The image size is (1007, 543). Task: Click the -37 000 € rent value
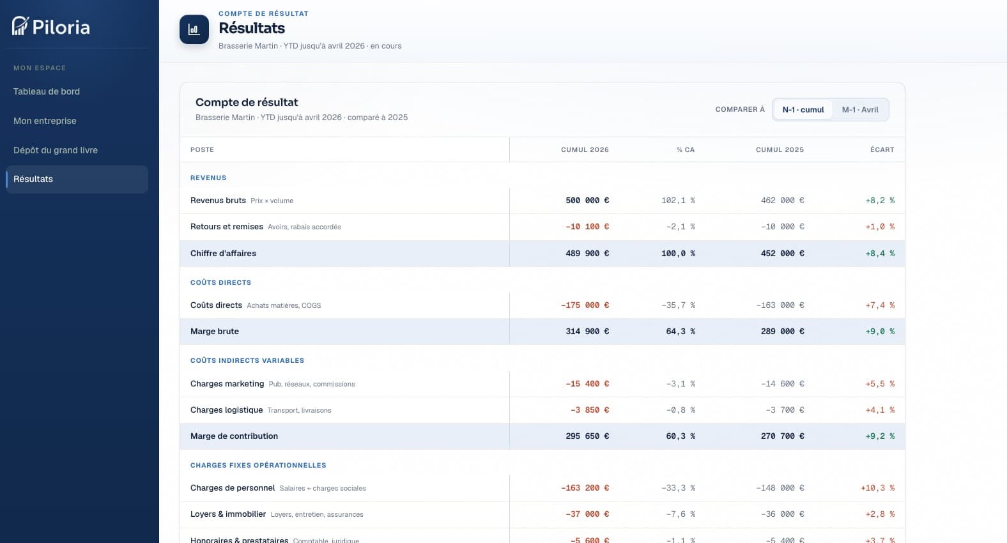(587, 514)
